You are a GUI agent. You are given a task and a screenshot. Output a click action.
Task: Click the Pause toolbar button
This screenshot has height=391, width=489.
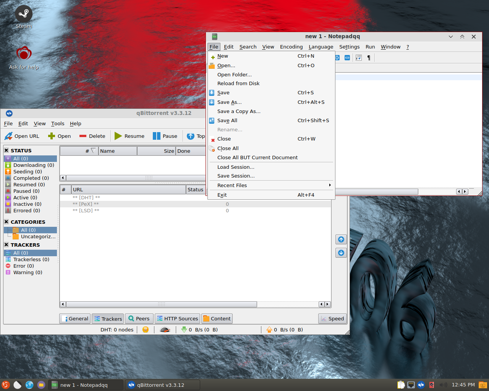pos(165,136)
